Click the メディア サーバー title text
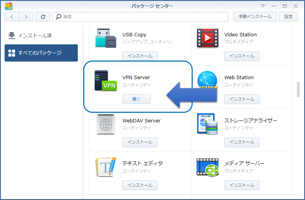This screenshot has height=200, width=305. point(244,164)
